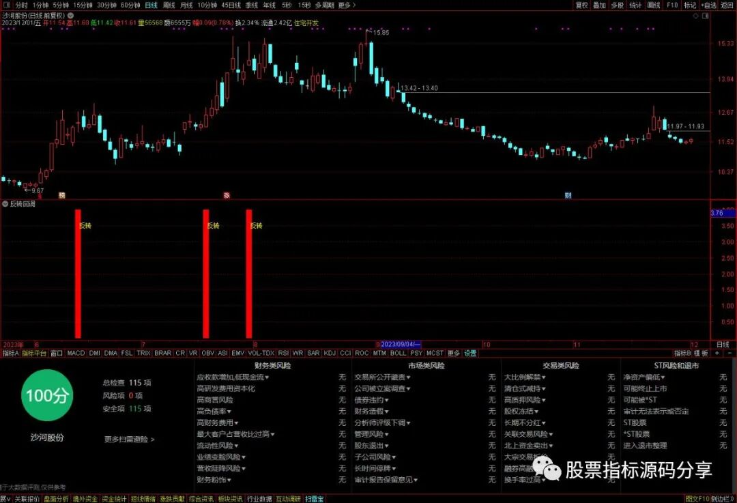This screenshot has width=737, height=503.
Task: Switch to 周线 weekly chart
Action: point(169,5)
